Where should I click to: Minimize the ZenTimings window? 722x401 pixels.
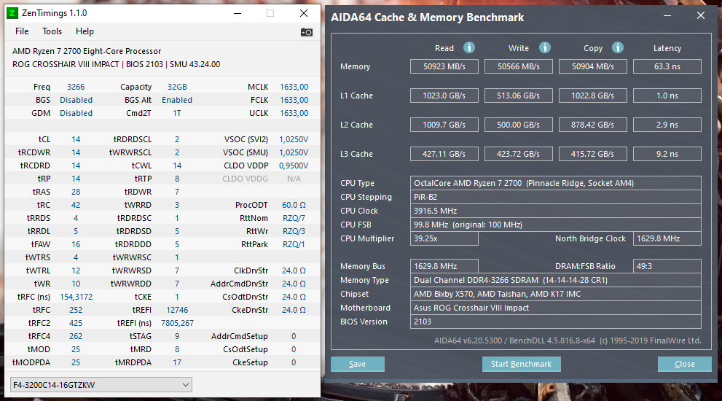238,13
